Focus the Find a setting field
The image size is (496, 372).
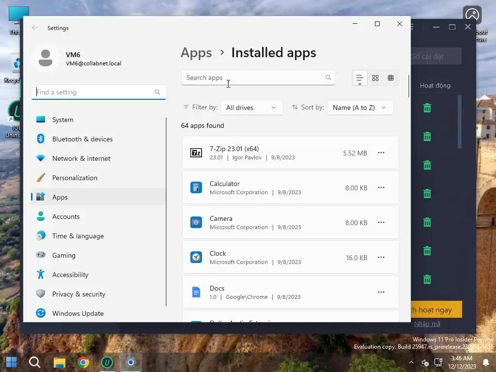pos(99,92)
